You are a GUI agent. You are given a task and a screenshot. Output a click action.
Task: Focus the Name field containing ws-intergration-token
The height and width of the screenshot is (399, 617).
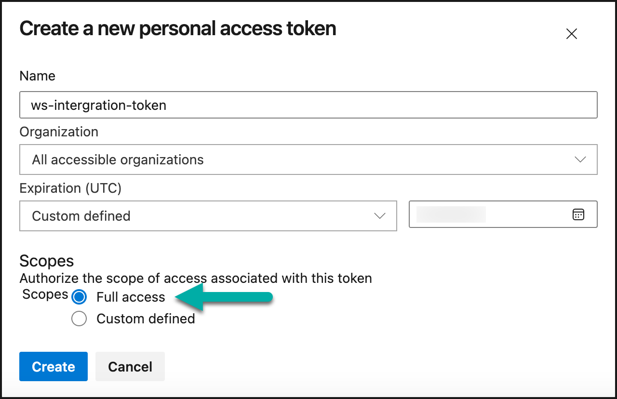[x=308, y=105]
